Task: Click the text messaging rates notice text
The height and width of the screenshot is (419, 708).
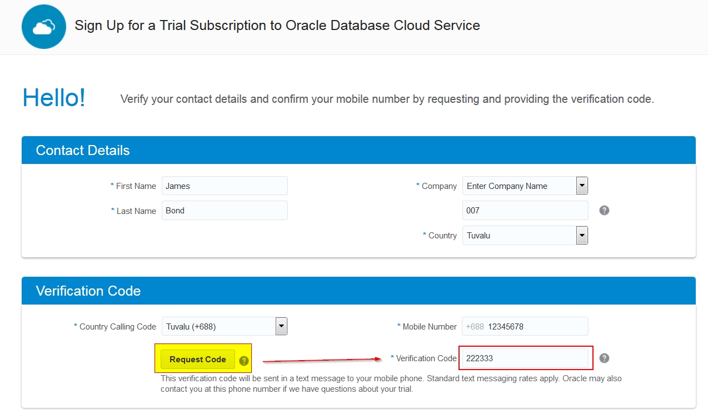Action: point(391,383)
